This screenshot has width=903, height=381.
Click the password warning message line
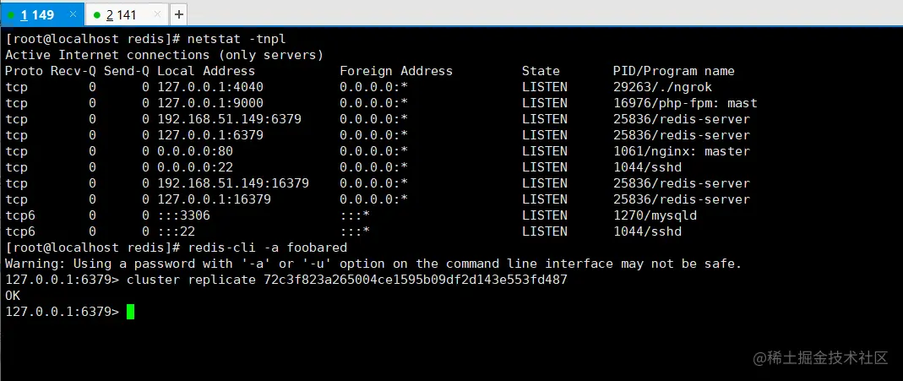(x=373, y=264)
